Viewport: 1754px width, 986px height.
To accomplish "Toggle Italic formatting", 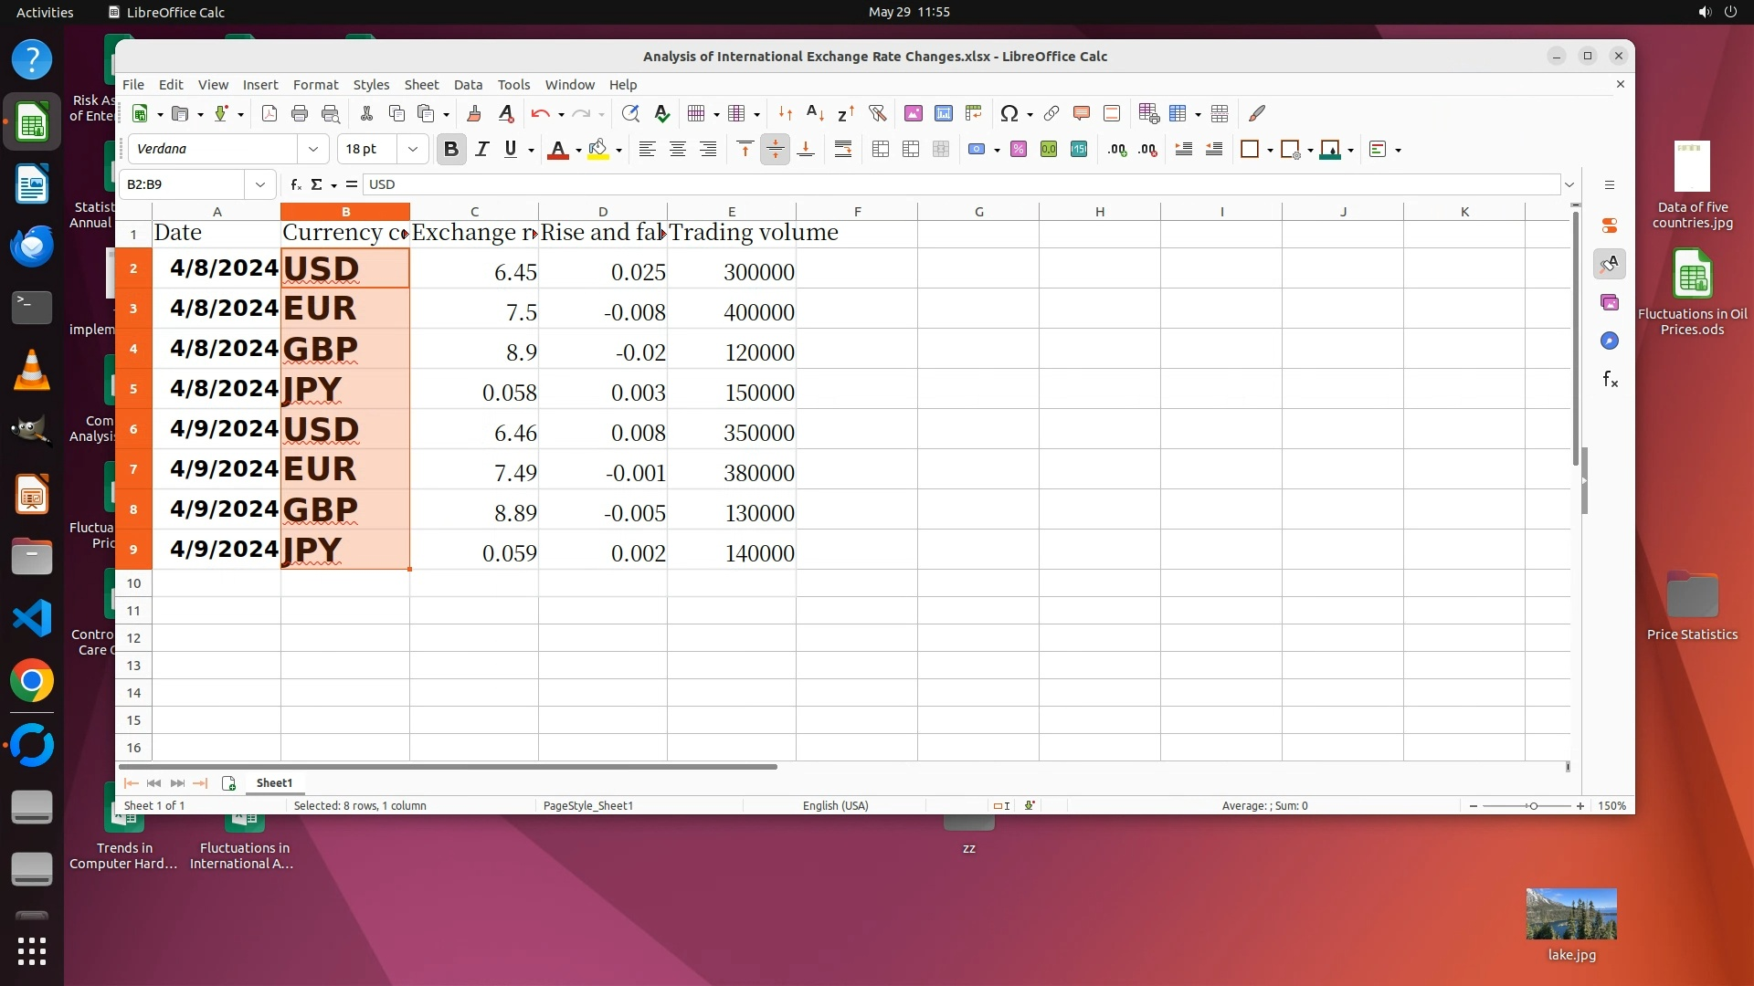I will [x=481, y=149].
